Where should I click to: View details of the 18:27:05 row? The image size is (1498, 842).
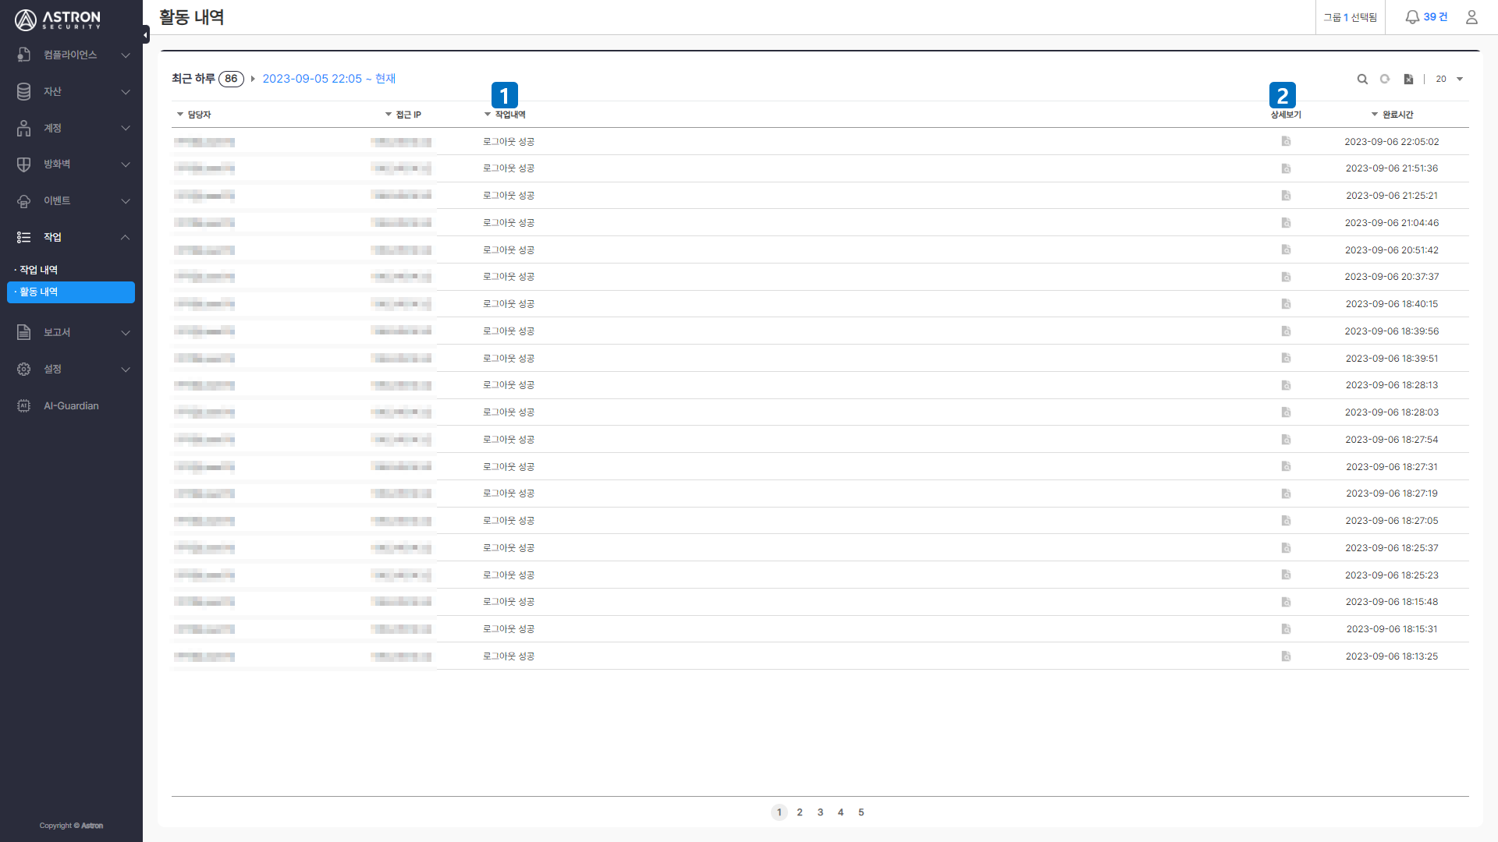[1286, 521]
